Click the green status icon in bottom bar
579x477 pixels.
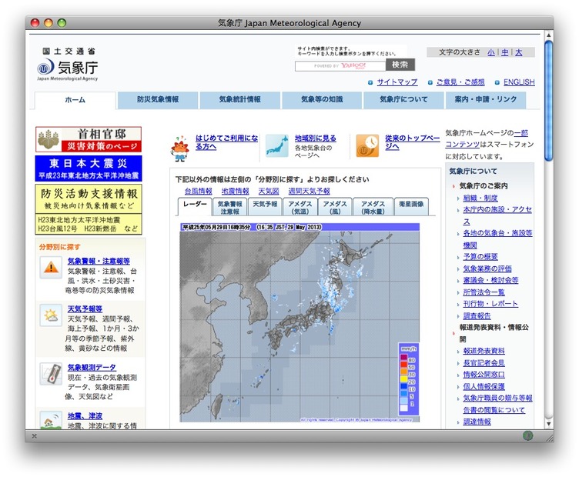pos(527,435)
